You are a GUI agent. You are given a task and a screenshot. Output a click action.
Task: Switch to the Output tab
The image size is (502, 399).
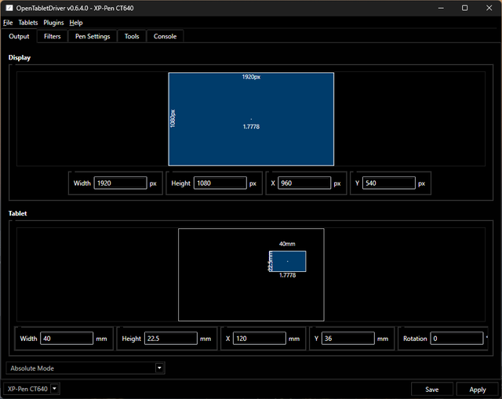[19, 36]
